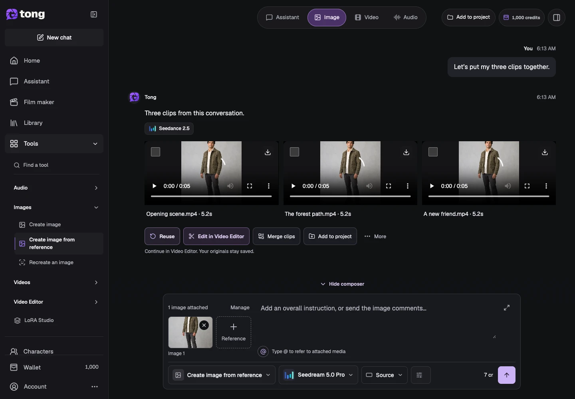Screen dimensions: 575x399
Task: Toggle the right side panel icon
Action: coord(557,18)
